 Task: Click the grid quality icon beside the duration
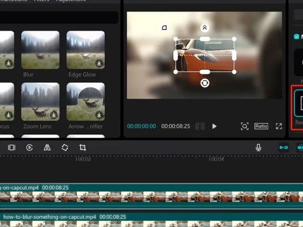200,126
